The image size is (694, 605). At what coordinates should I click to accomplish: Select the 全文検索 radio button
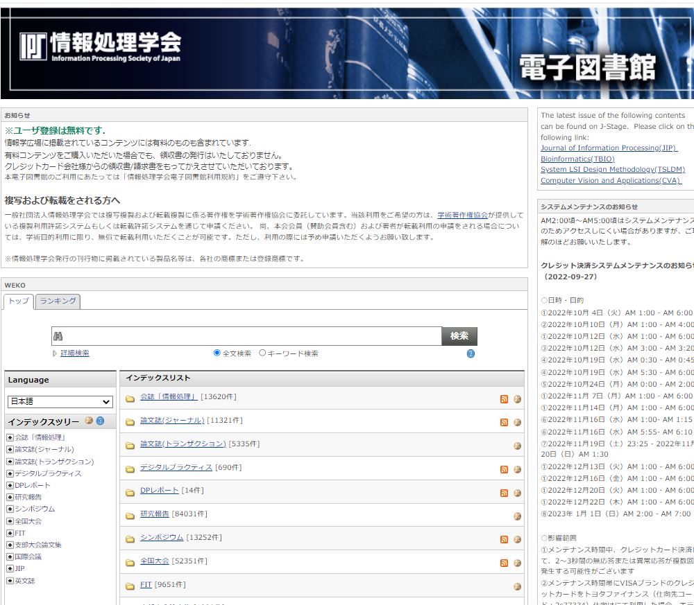217,353
